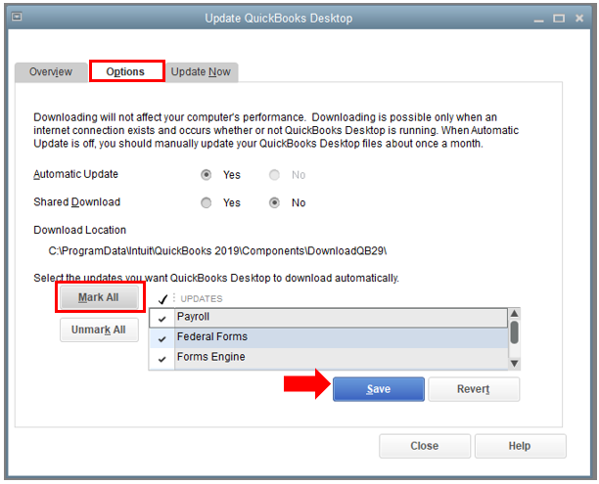Set Automatic Update to No
The width and height of the screenshot is (599, 484).
coord(274,175)
